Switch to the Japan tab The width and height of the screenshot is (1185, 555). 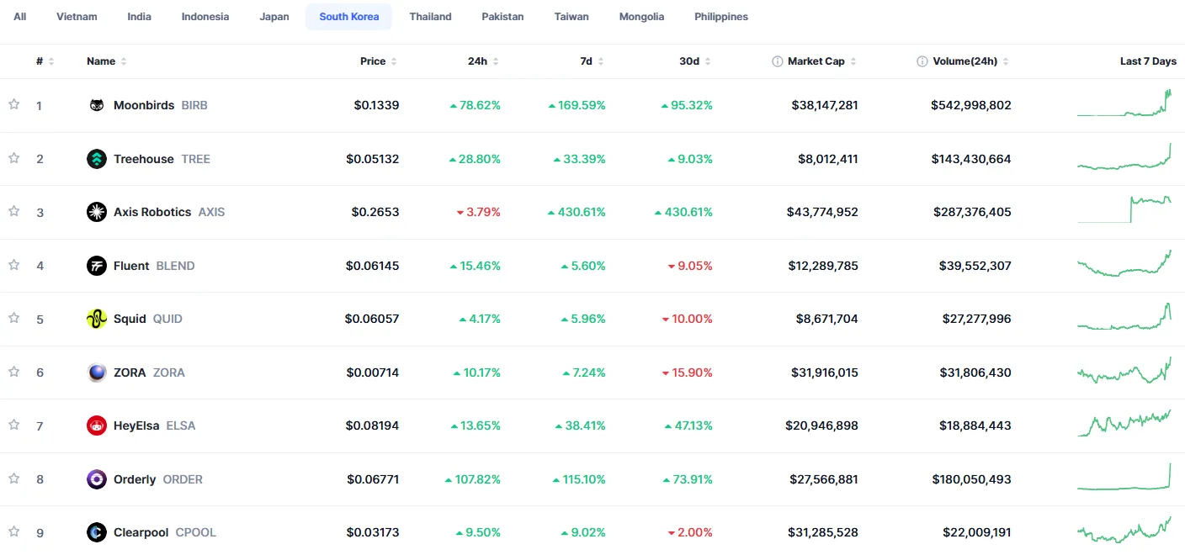(274, 17)
